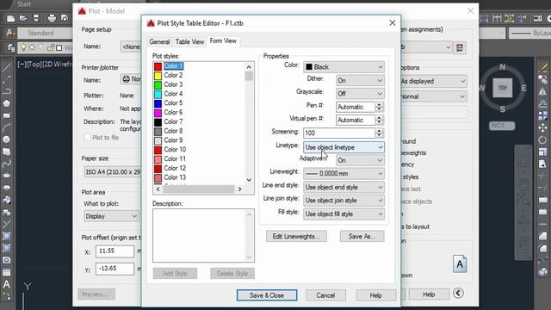
Task: Open the Dither dropdown
Action: pos(360,80)
